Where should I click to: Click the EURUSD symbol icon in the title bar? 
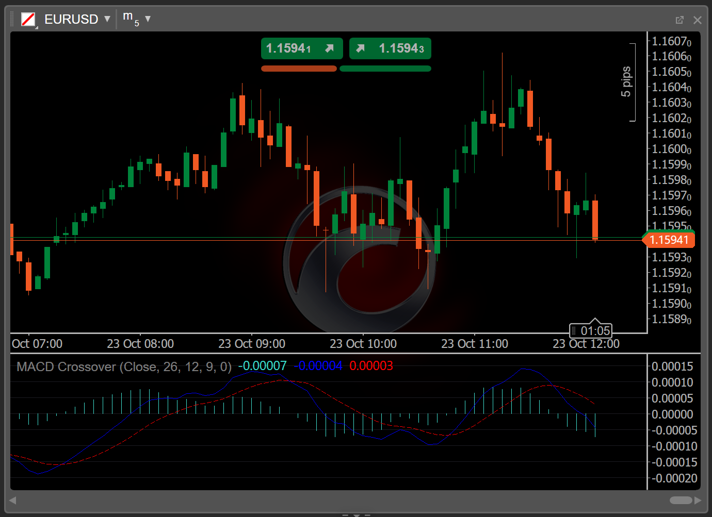point(28,19)
